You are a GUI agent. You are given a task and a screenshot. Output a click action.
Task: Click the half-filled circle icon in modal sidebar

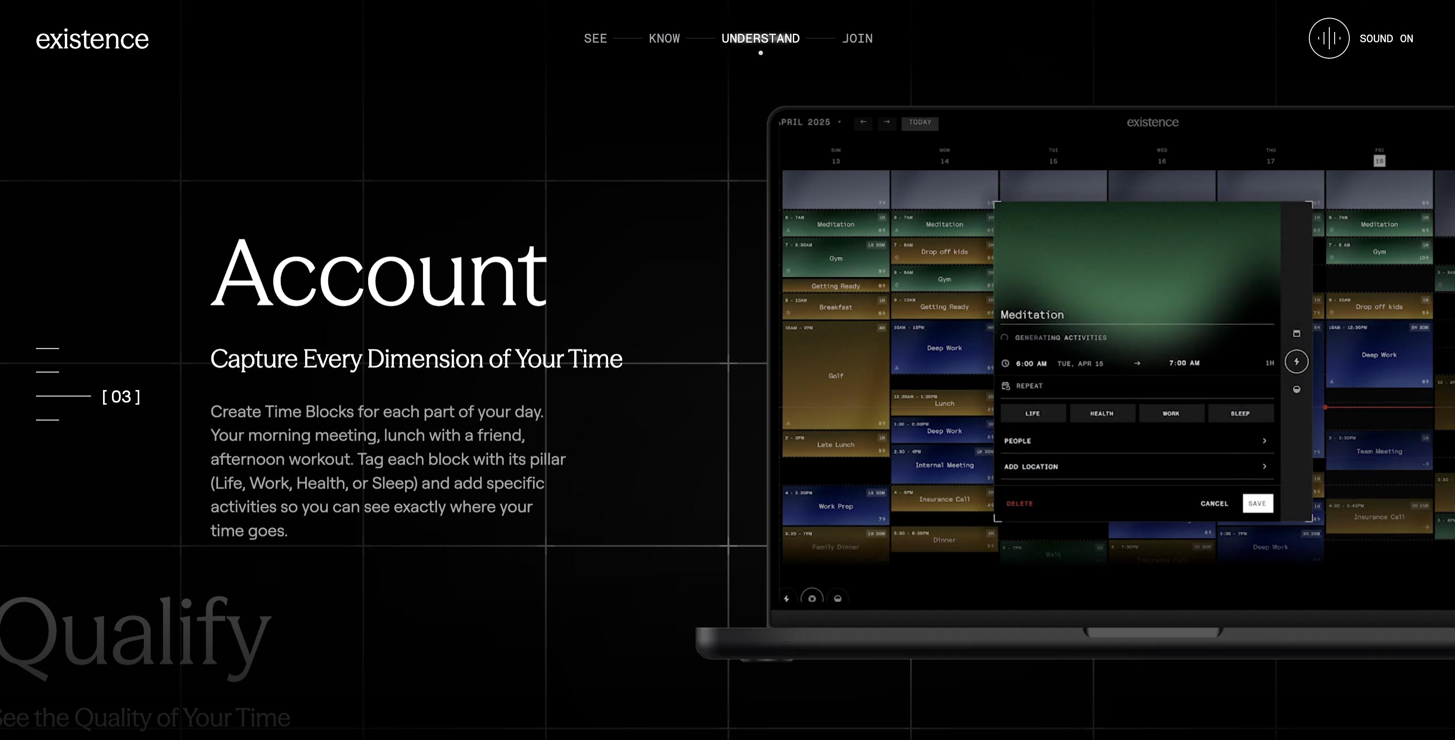(1296, 389)
